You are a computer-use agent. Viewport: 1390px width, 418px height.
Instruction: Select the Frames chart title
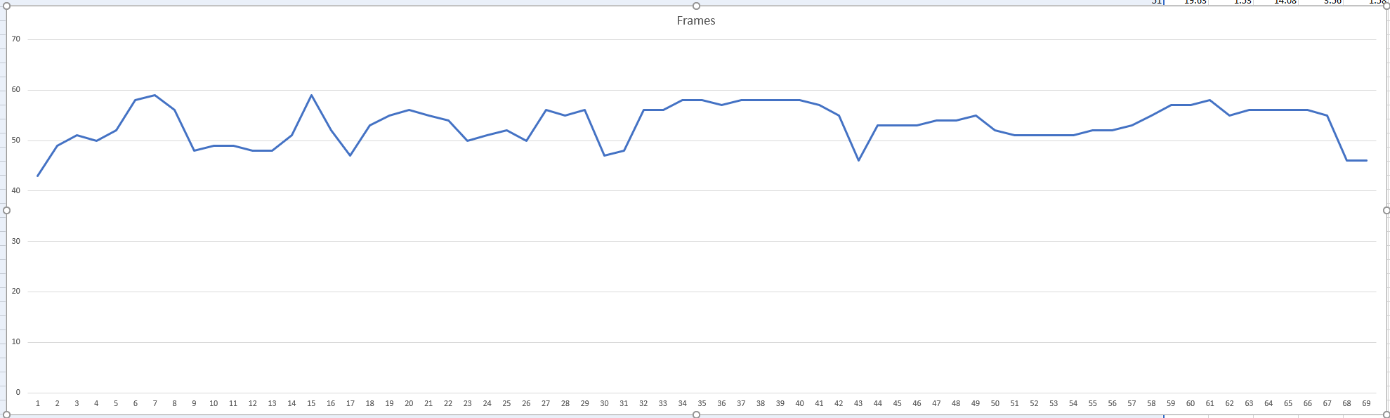[695, 21]
